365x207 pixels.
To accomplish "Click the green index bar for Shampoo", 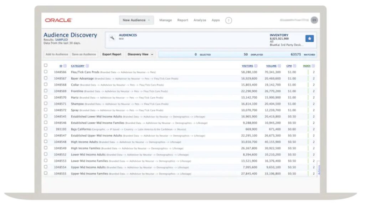I will pyautogui.click(x=308, y=104).
